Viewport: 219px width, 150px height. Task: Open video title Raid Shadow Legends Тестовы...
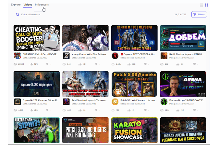pos(90,100)
